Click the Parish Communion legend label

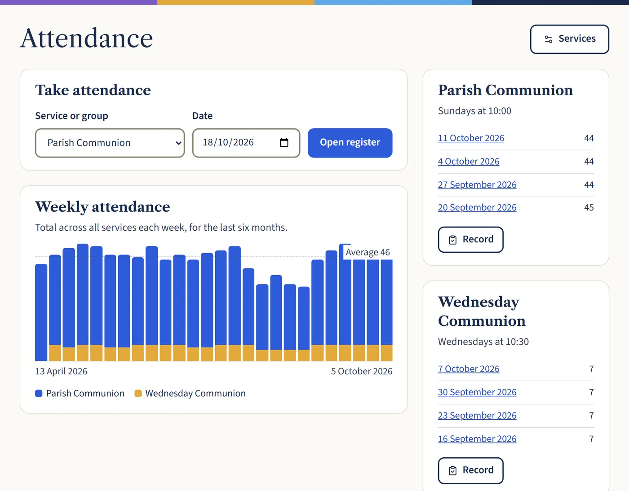click(85, 394)
